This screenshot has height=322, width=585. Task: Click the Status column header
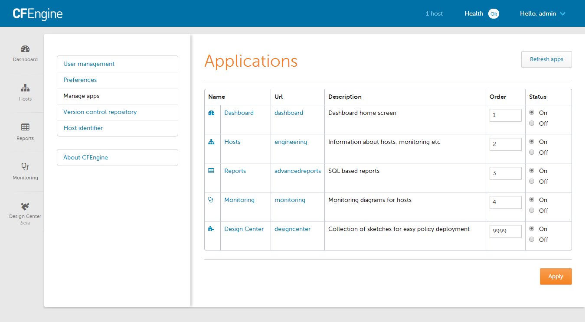coord(538,97)
